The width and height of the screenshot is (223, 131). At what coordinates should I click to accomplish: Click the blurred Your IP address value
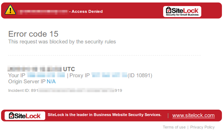point(46,75)
